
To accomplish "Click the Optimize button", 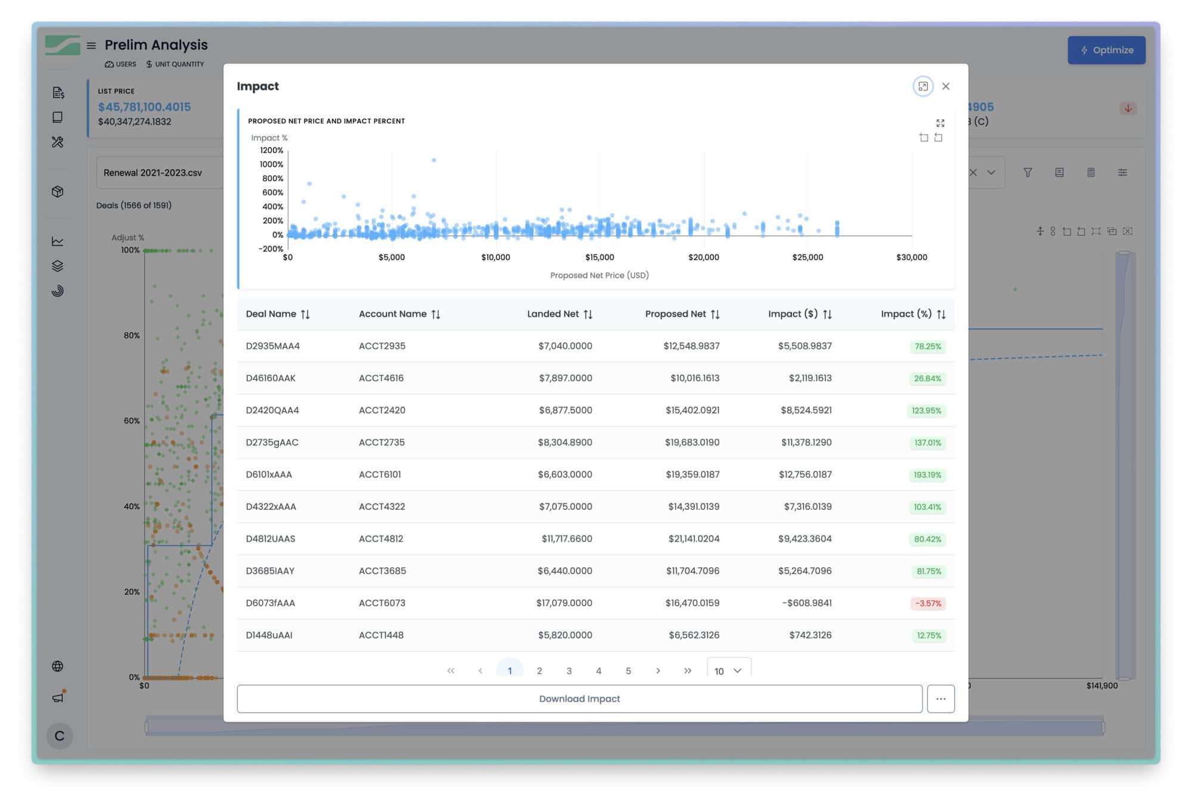I will coord(1106,50).
